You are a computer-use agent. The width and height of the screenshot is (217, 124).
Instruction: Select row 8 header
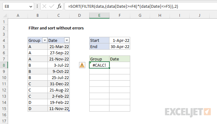tap(4, 65)
